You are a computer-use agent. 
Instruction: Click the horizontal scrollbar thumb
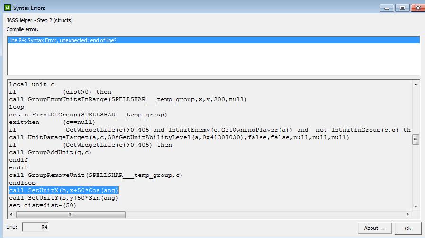pos(71,214)
